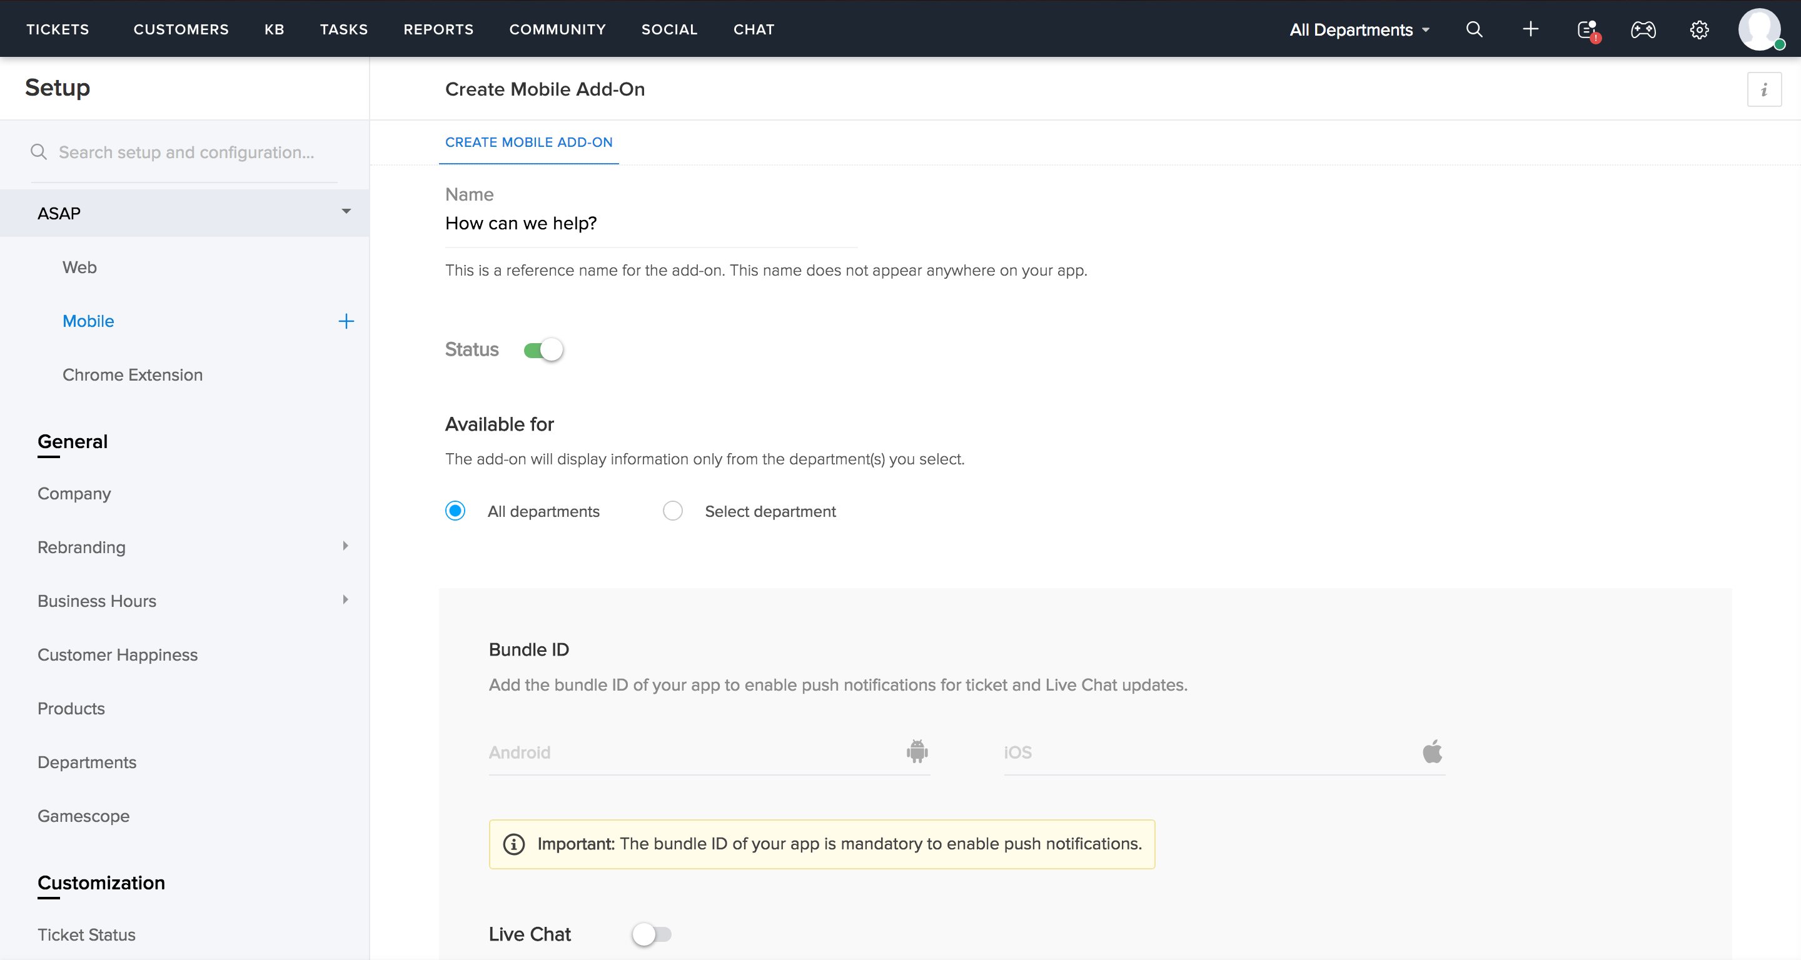Click the info icon beside the page title
1801x960 pixels.
coord(1764,89)
